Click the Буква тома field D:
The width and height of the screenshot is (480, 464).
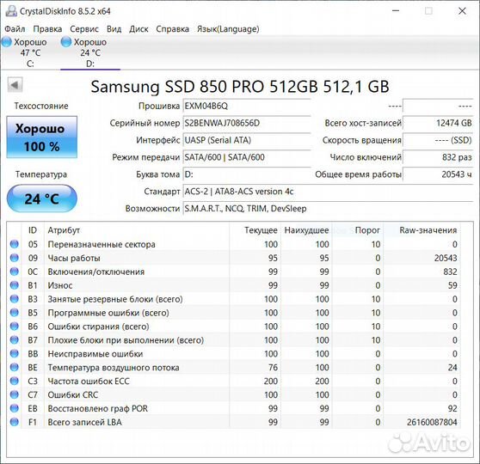pos(247,174)
